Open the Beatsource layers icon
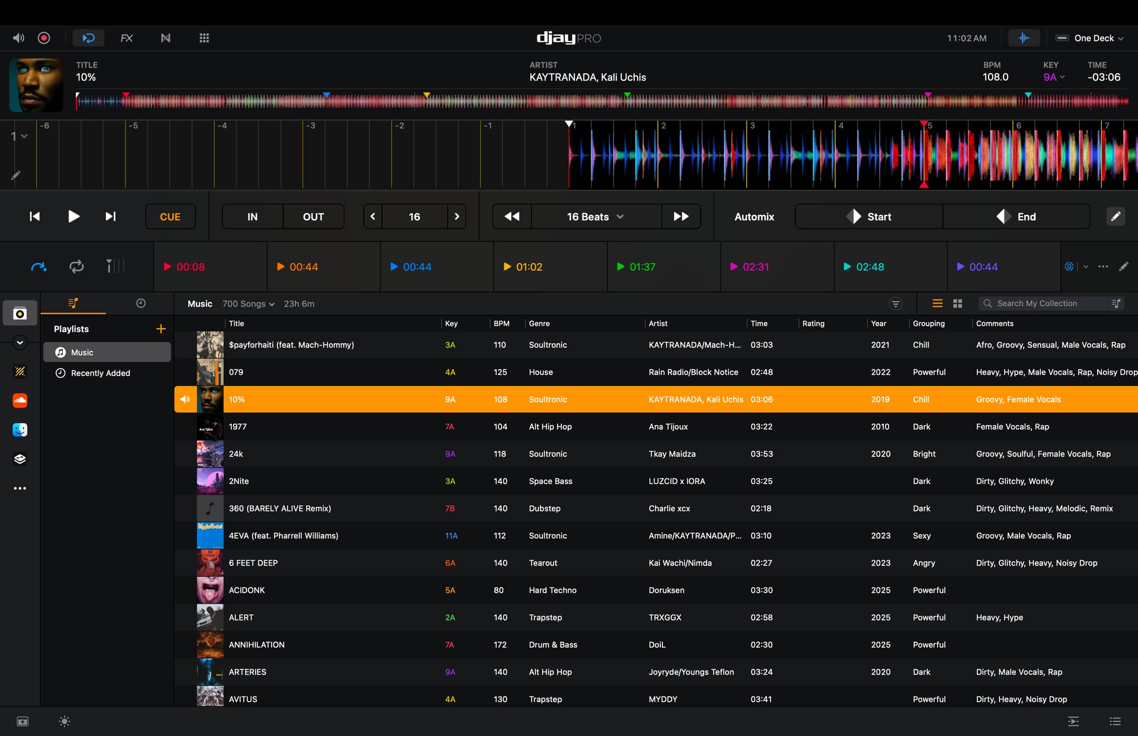Image resolution: width=1138 pixels, height=736 pixels. coord(20,459)
